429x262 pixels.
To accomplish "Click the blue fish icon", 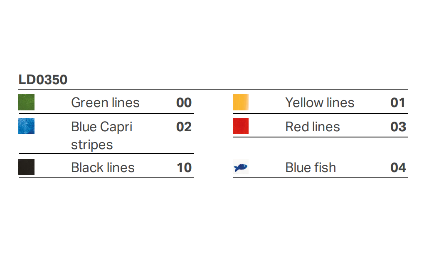I will [241, 167].
